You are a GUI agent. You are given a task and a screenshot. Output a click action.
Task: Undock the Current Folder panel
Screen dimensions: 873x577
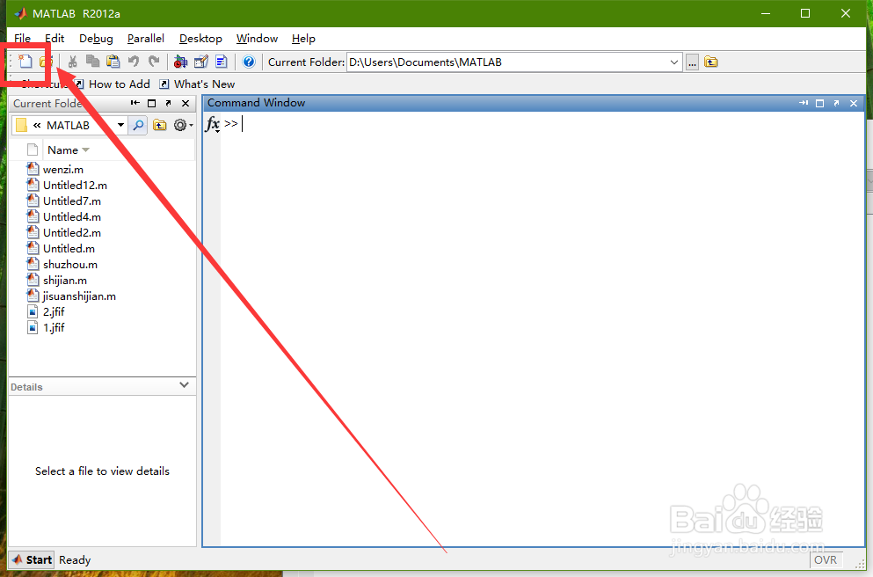168,103
